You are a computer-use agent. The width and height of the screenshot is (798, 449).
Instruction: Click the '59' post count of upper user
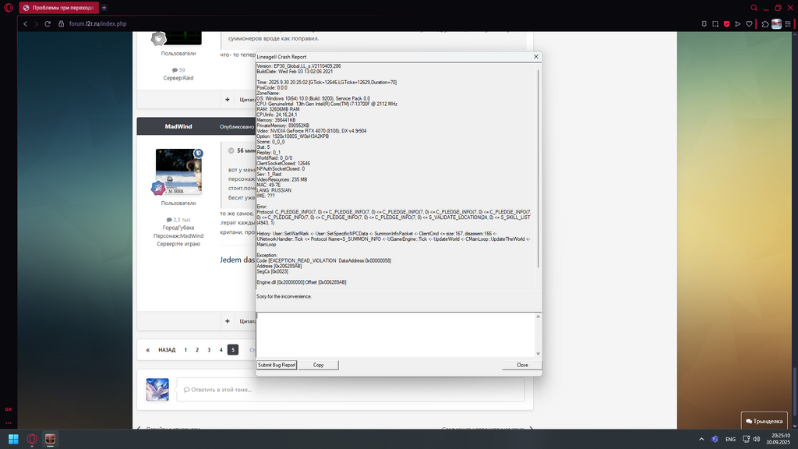(178, 70)
